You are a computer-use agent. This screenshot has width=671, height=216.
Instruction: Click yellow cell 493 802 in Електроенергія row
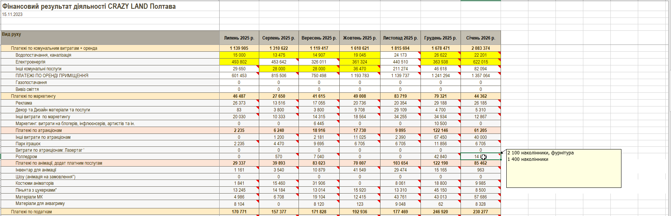(x=239, y=62)
